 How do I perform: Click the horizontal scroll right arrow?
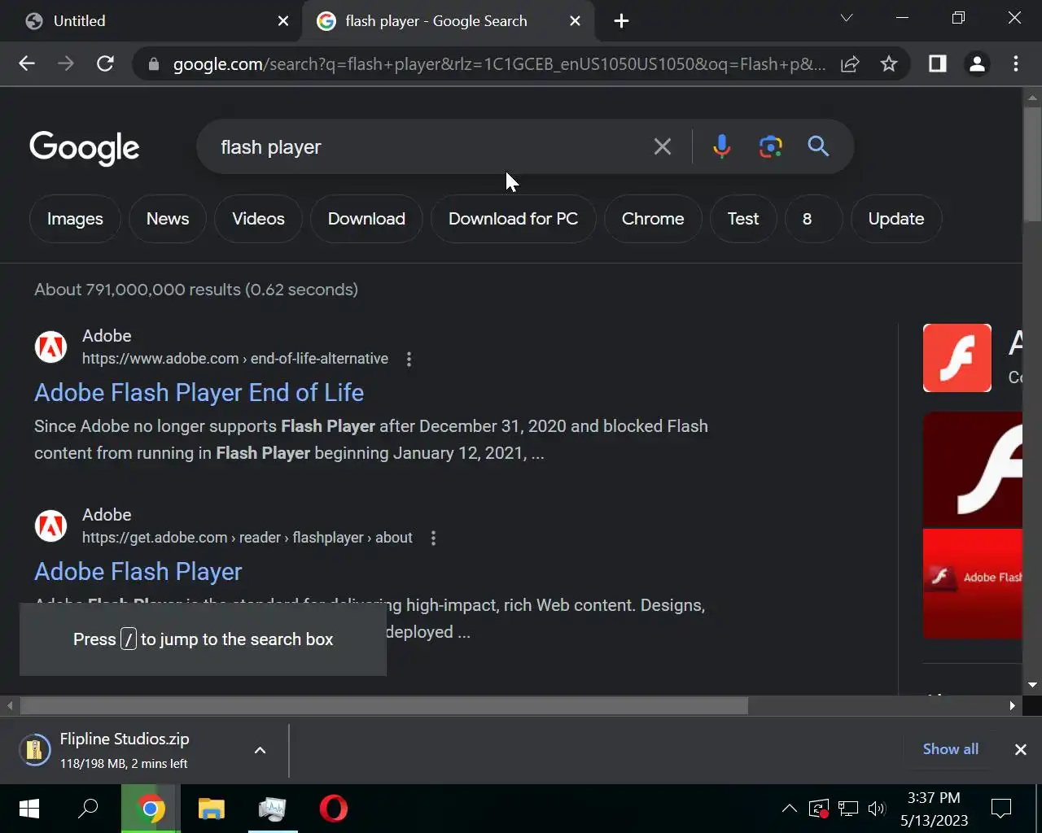tap(1012, 705)
